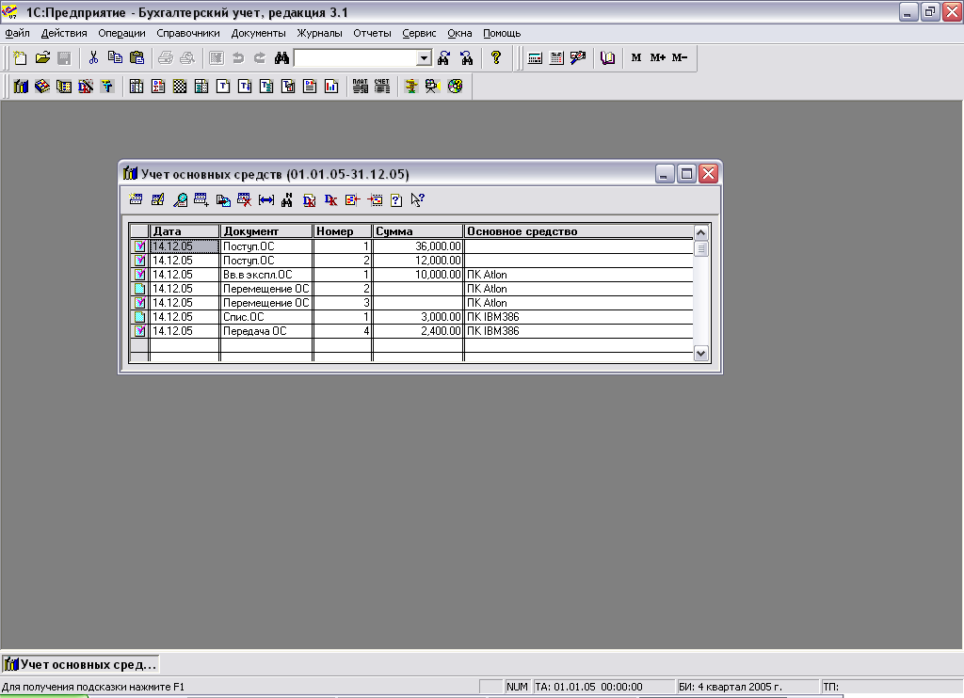Click the Copy icon in main toolbar
The height and width of the screenshot is (698, 964).
(x=115, y=57)
